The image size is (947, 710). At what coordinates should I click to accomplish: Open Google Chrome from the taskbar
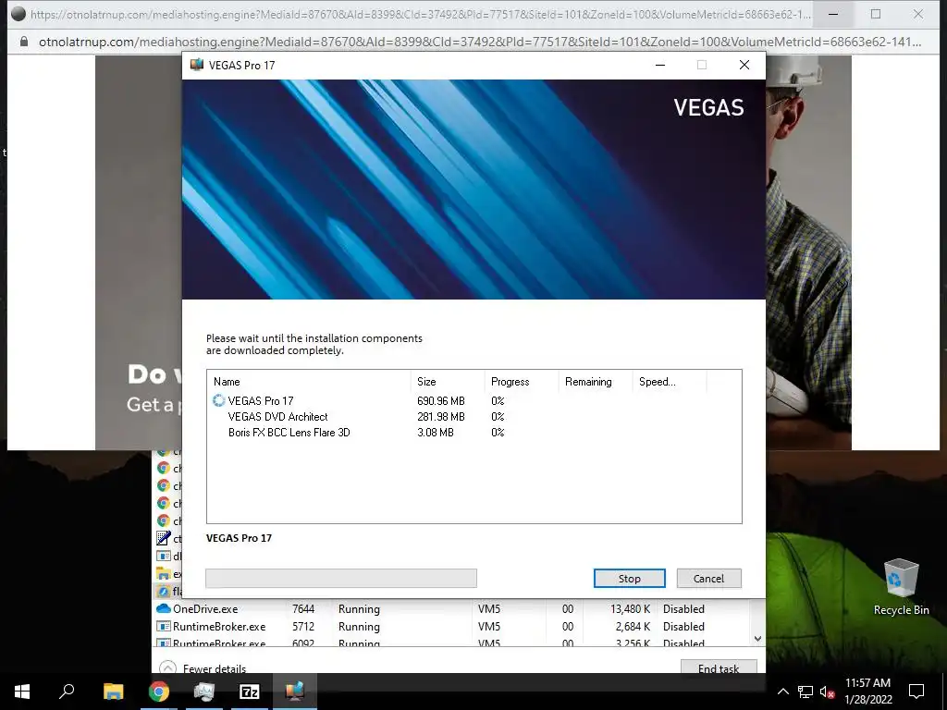click(159, 692)
